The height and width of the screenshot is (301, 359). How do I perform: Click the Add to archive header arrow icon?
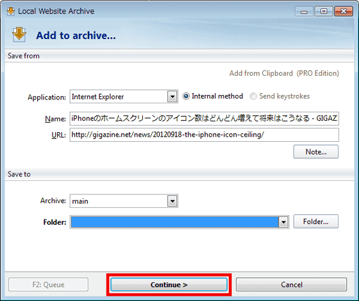pyautogui.click(x=19, y=35)
